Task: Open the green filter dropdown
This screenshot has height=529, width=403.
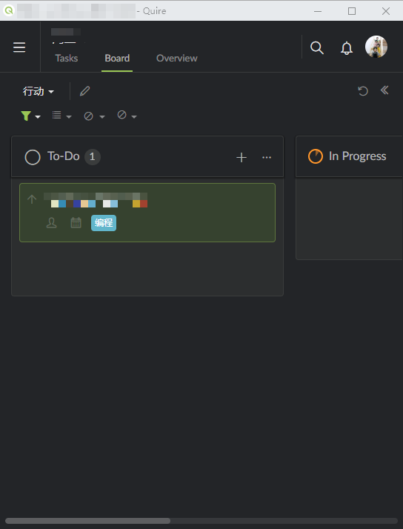Action: point(30,116)
